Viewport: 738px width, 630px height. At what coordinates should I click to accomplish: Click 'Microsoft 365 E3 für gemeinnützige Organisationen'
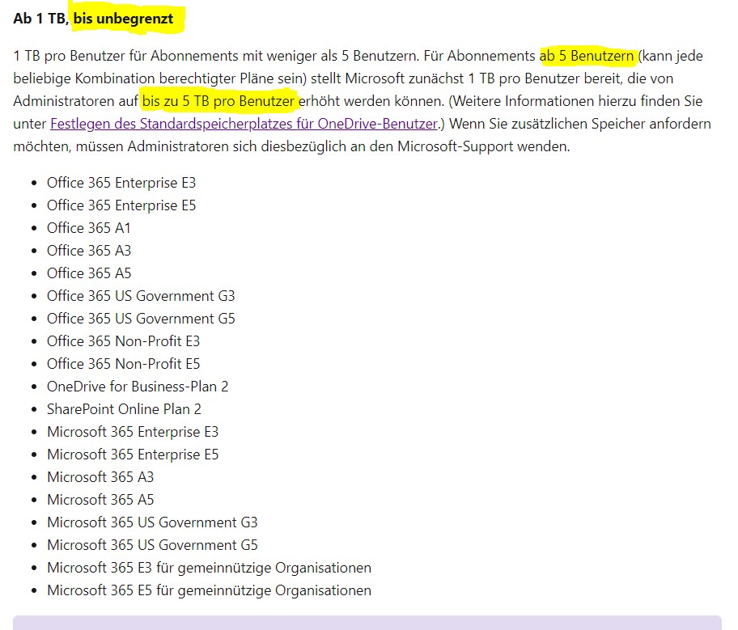209,568
